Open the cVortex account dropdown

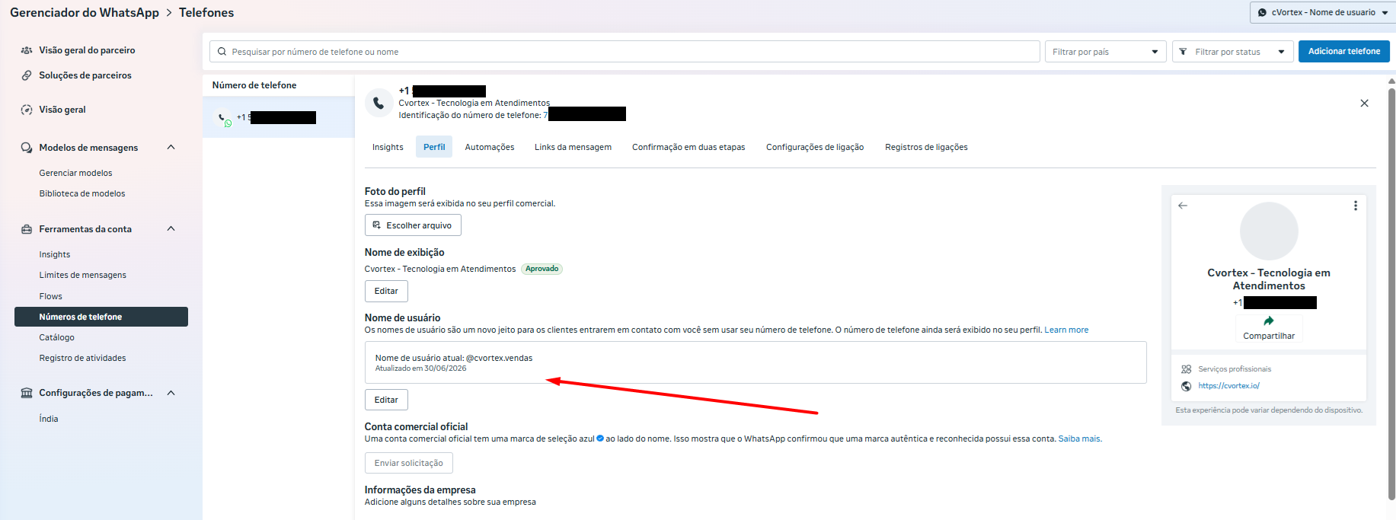tap(1323, 12)
